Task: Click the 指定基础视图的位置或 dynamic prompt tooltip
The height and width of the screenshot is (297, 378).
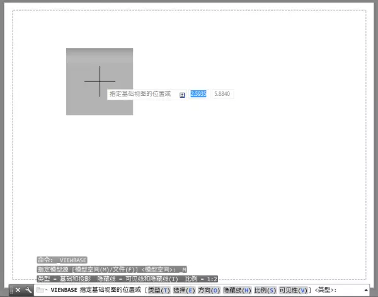Action: click(140, 94)
